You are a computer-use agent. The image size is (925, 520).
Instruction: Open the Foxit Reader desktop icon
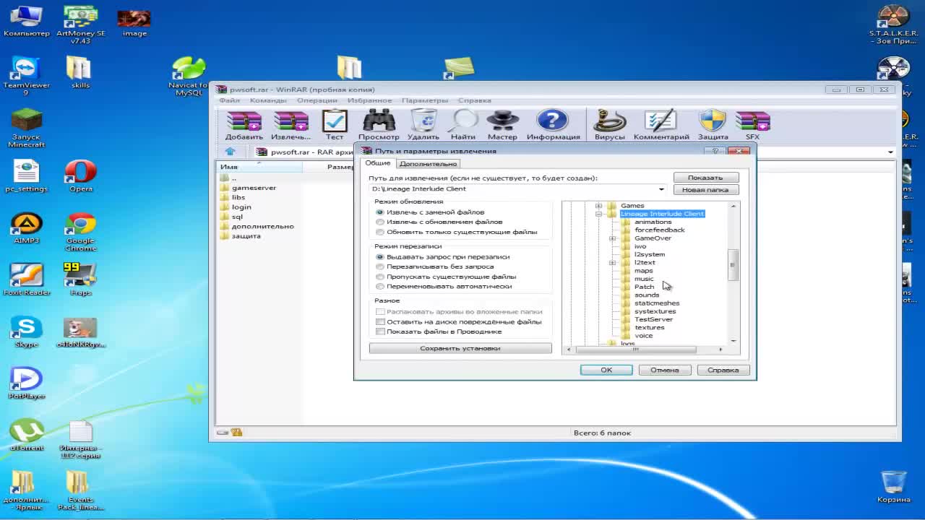26,280
